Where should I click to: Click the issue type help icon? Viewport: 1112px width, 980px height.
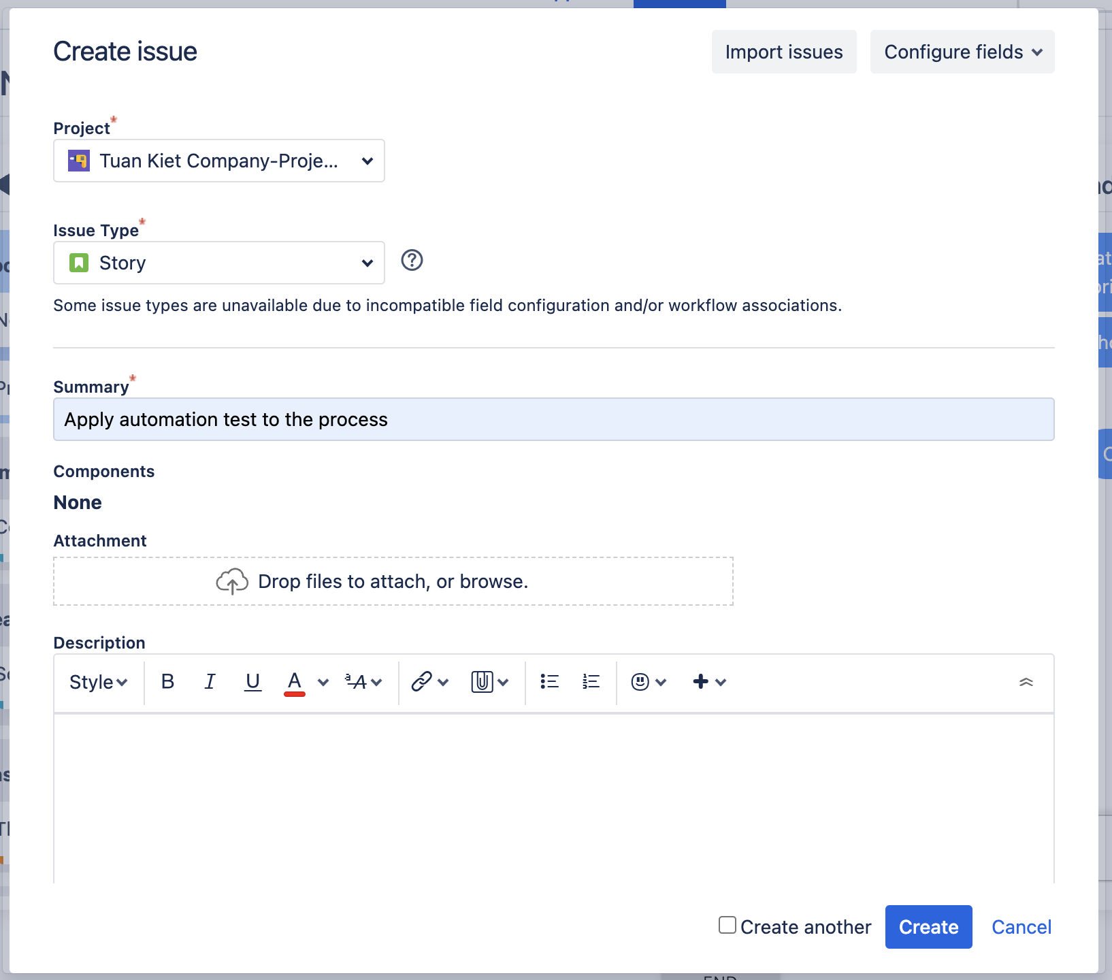pos(412,260)
